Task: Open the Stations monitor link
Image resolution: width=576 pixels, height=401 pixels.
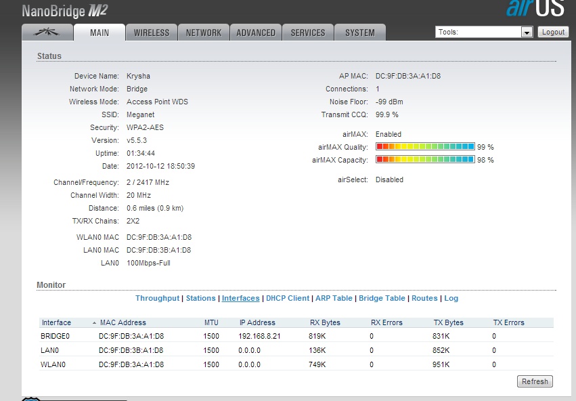Action: [x=200, y=298]
